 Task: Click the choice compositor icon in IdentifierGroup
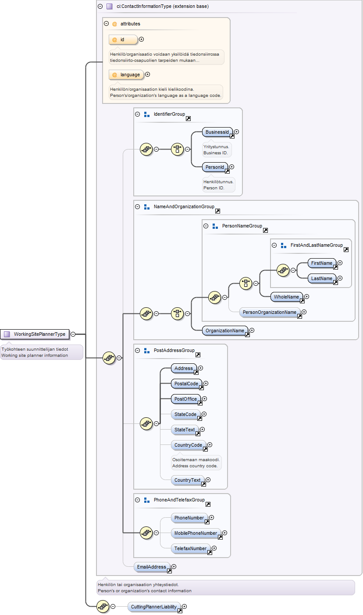pyautogui.click(x=177, y=149)
